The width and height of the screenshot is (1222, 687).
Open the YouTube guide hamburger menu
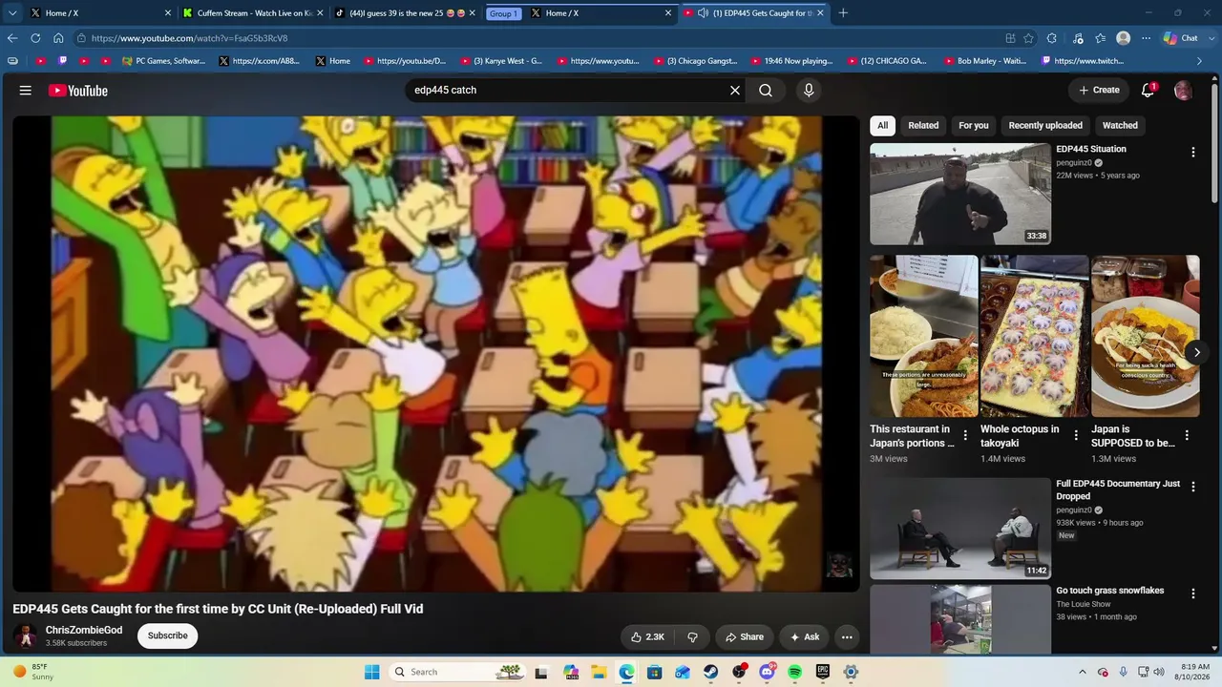coord(26,91)
